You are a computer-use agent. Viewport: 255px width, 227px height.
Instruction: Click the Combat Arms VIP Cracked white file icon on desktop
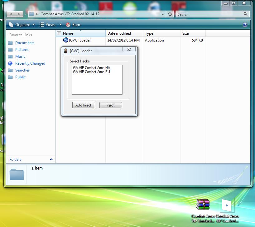(x=227, y=205)
